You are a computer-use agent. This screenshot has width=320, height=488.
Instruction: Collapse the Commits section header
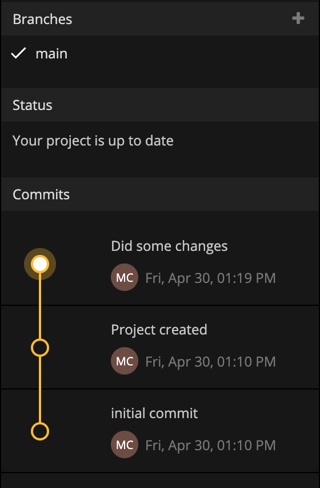[160, 194]
